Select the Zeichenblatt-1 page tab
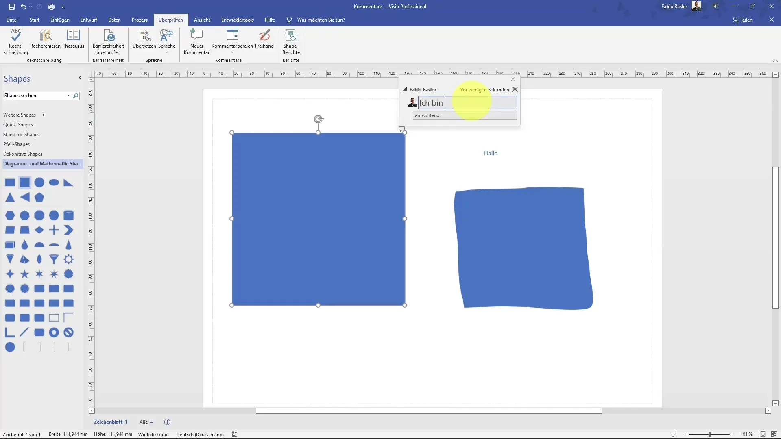The width and height of the screenshot is (781, 439). tap(110, 422)
